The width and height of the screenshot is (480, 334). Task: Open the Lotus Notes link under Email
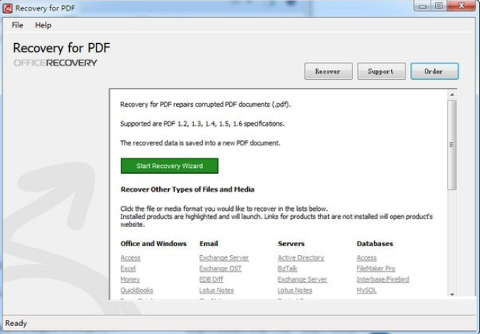(217, 290)
